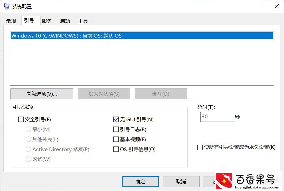Confirm with the 确定 button

pos(140,181)
